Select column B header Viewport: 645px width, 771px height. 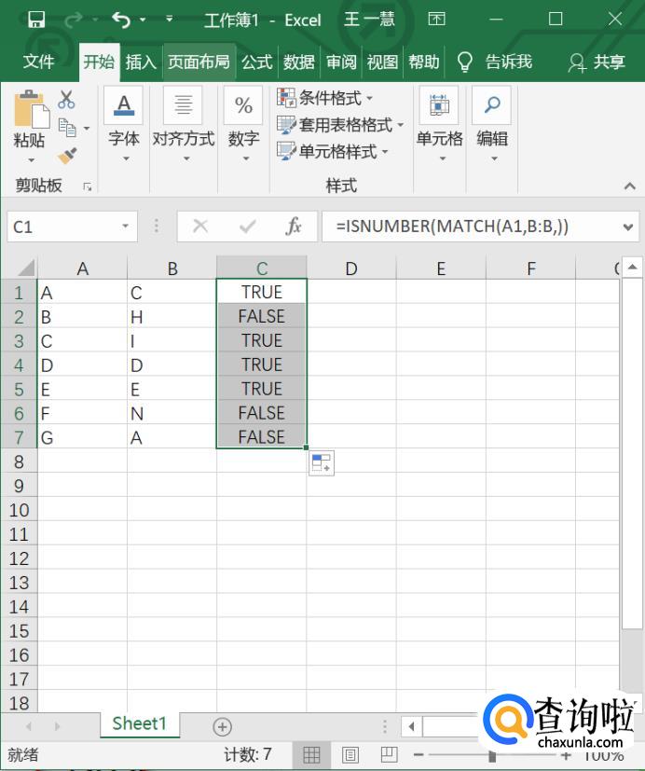pyautogui.click(x=172, y=268)
